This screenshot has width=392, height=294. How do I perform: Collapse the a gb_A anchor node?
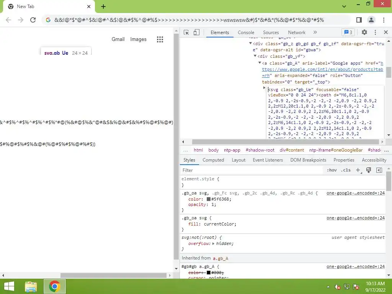[260, 63]
